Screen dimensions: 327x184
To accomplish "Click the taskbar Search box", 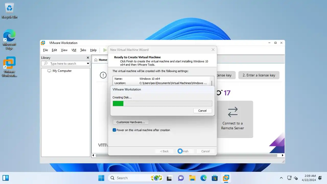I will pyautogui.click(x=136, y=178).
